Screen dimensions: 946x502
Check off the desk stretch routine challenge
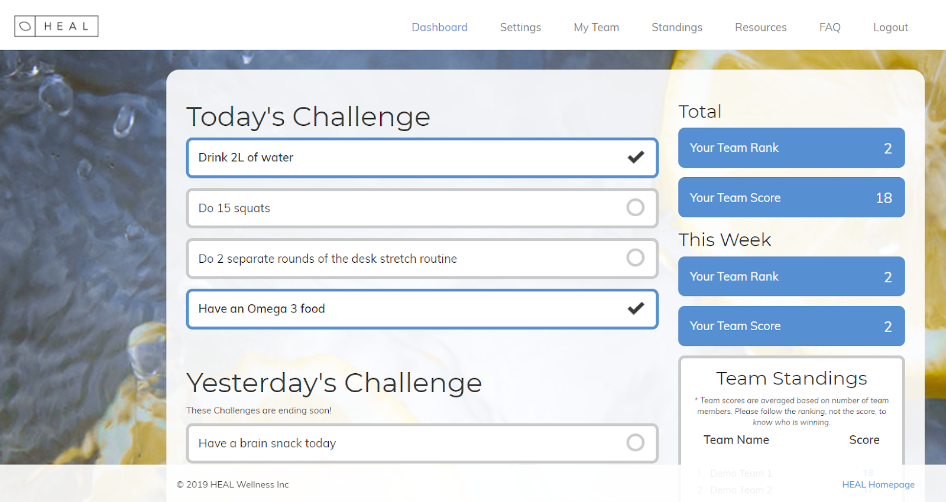coord(636,258)
